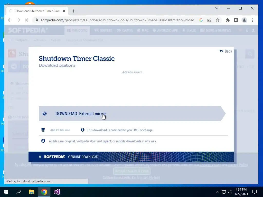Open the ANDROID APK menu on Softpedia
Image resolution: width=263 pixels, height=197 pixels.
point(165,31)
